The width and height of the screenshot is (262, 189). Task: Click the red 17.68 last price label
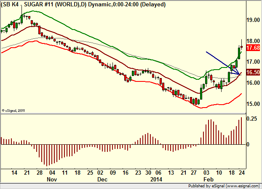[253, 48]
